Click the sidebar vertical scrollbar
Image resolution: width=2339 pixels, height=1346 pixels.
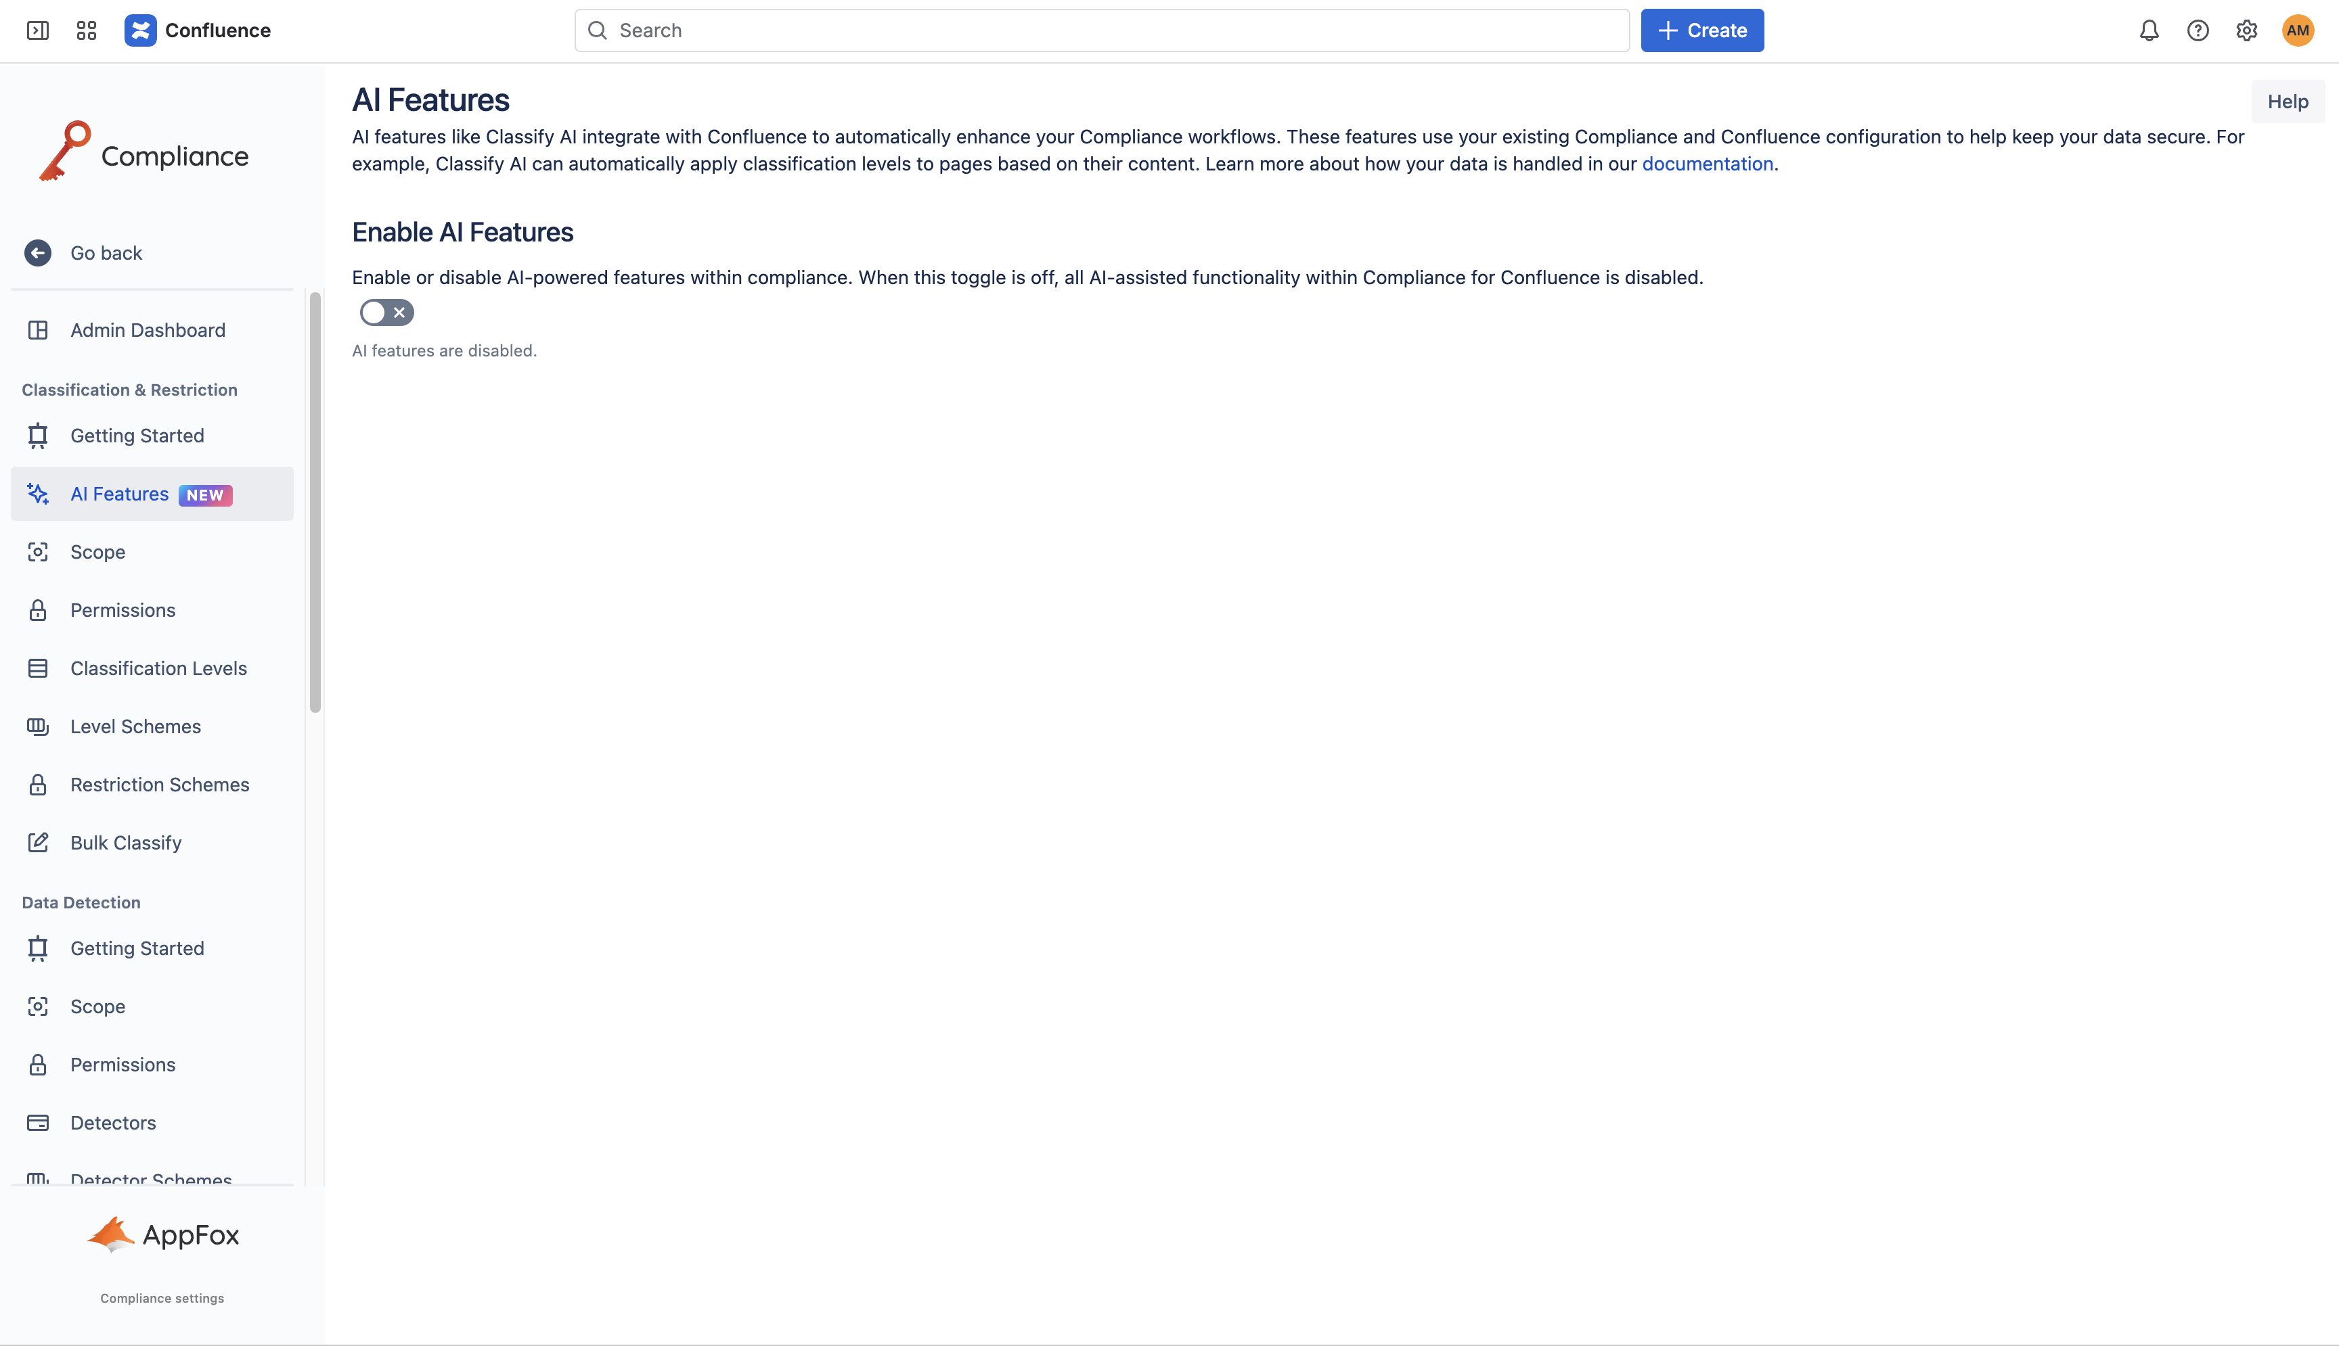click(x=315, y=503)
